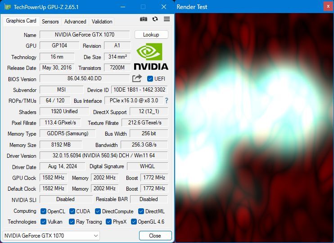Open the Validation tab
334x243 pixels.
tap(102, 22)
